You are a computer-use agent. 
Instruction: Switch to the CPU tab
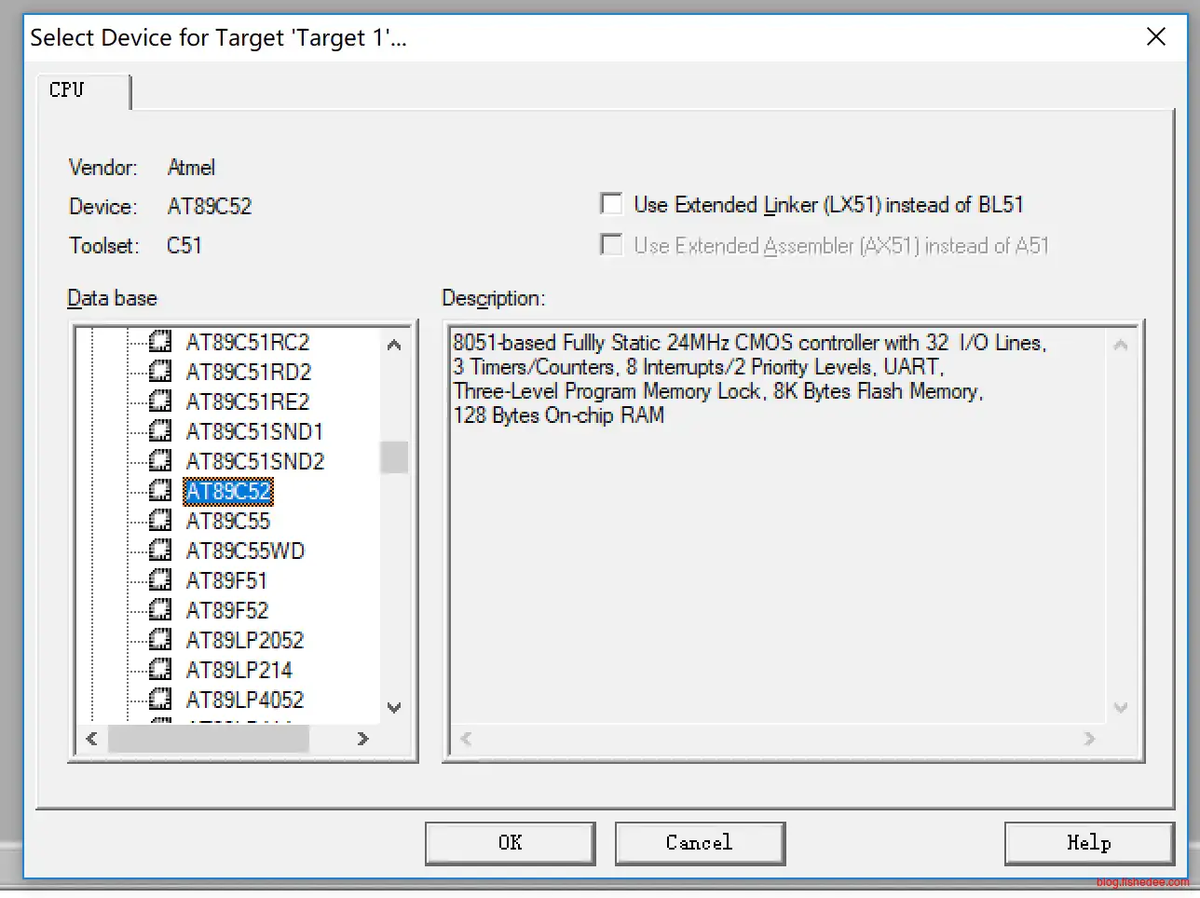[x=67, y=90]
